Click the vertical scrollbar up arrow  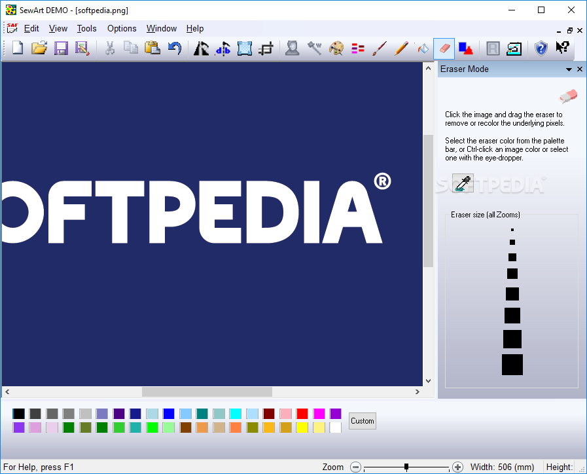tap(428, 68)
